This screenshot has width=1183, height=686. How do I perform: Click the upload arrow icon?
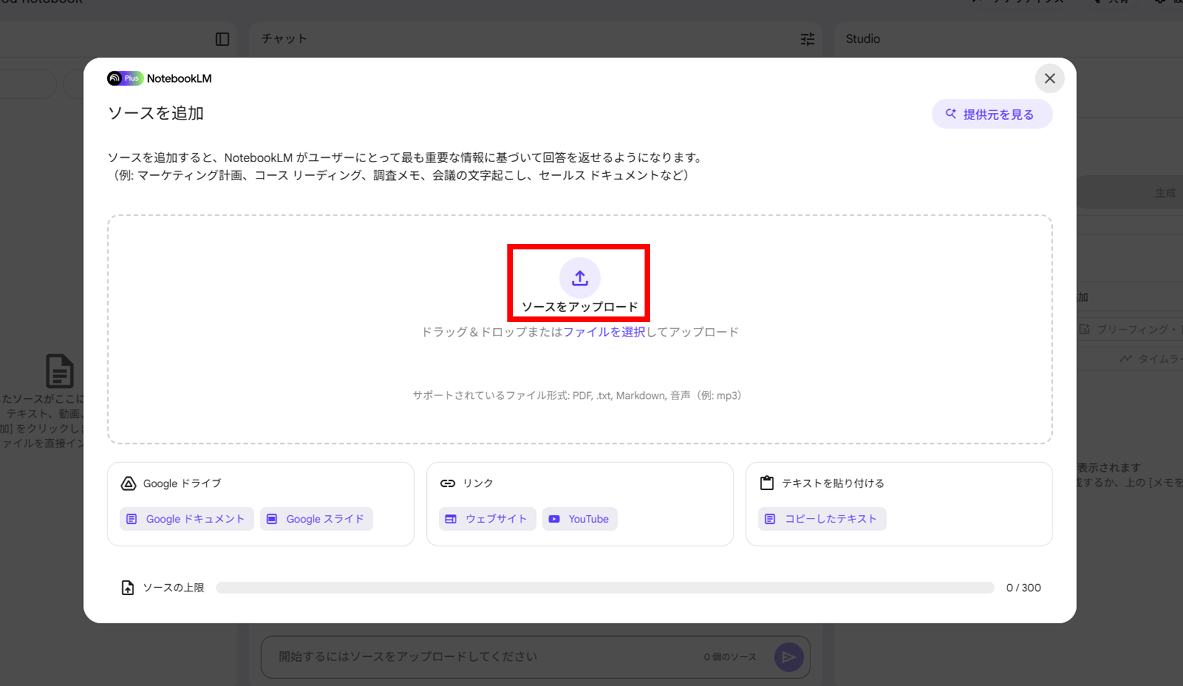tap(579, 278)
